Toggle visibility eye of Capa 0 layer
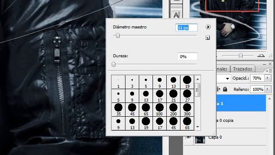The width and height of the screenshot is (275, 155). point(188,136)
